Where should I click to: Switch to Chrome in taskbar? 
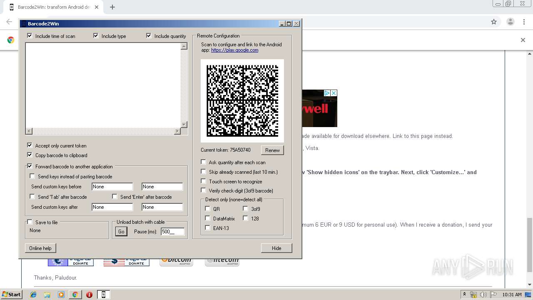(75, 295)
